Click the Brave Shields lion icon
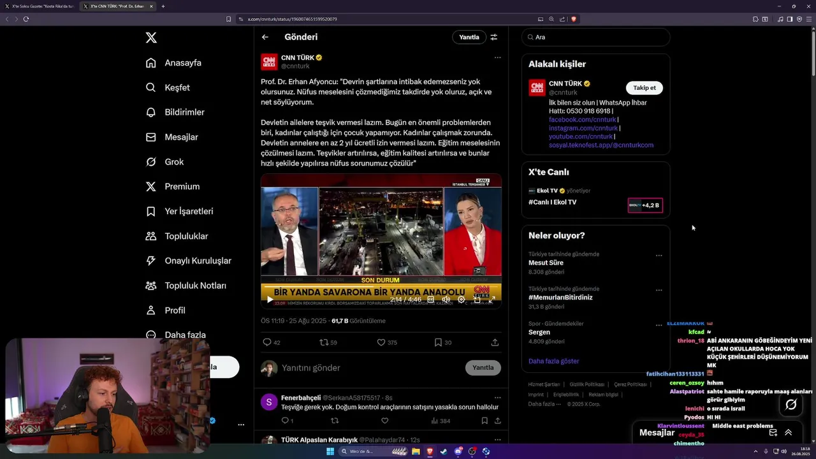The image size is (816, 459). pos(574,19)
